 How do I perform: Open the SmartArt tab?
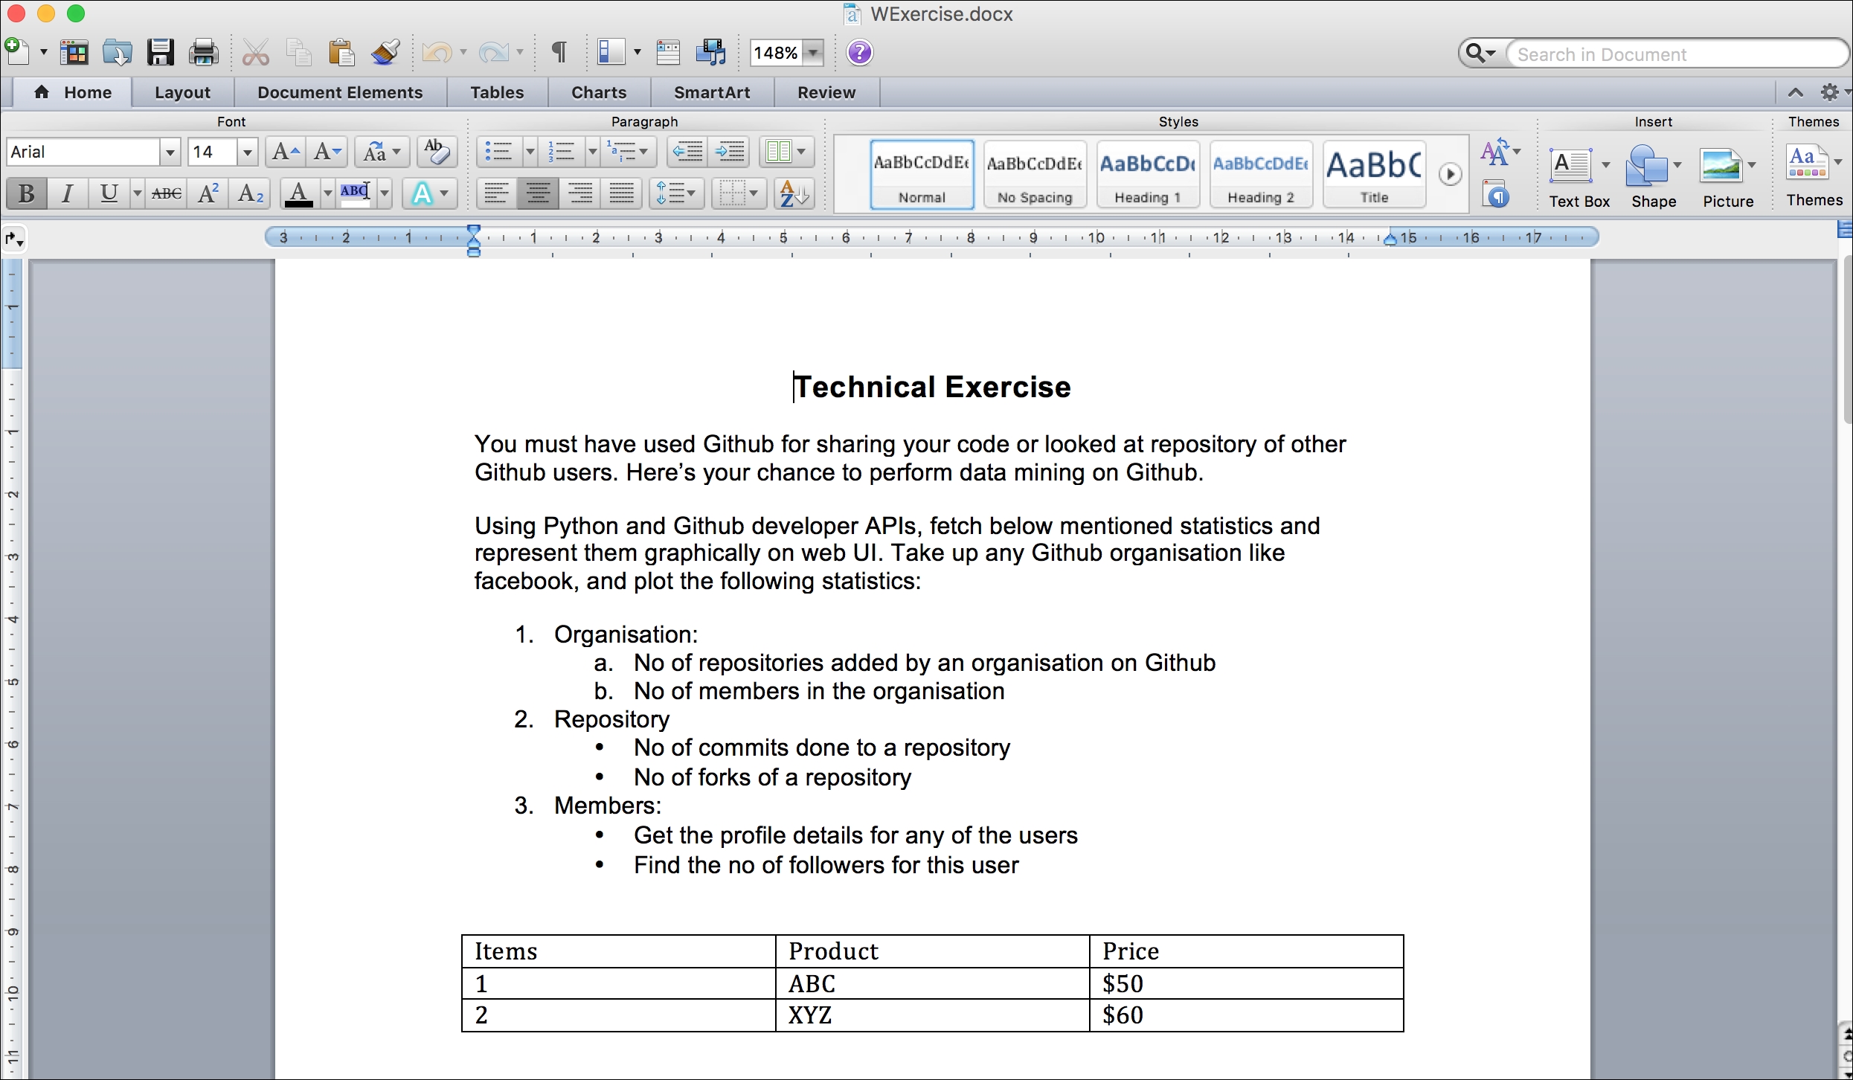coord(712,93)
